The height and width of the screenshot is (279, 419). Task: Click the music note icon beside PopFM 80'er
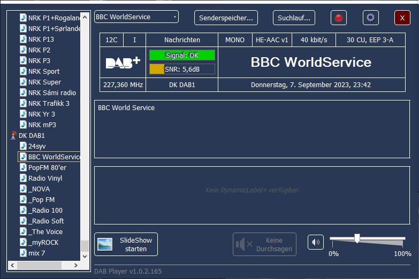coord(23,167)
